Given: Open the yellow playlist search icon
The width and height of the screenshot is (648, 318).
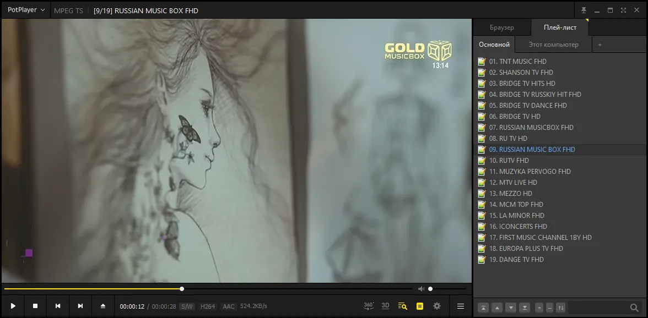Looking at the screenshot, I should coord(402,306).
